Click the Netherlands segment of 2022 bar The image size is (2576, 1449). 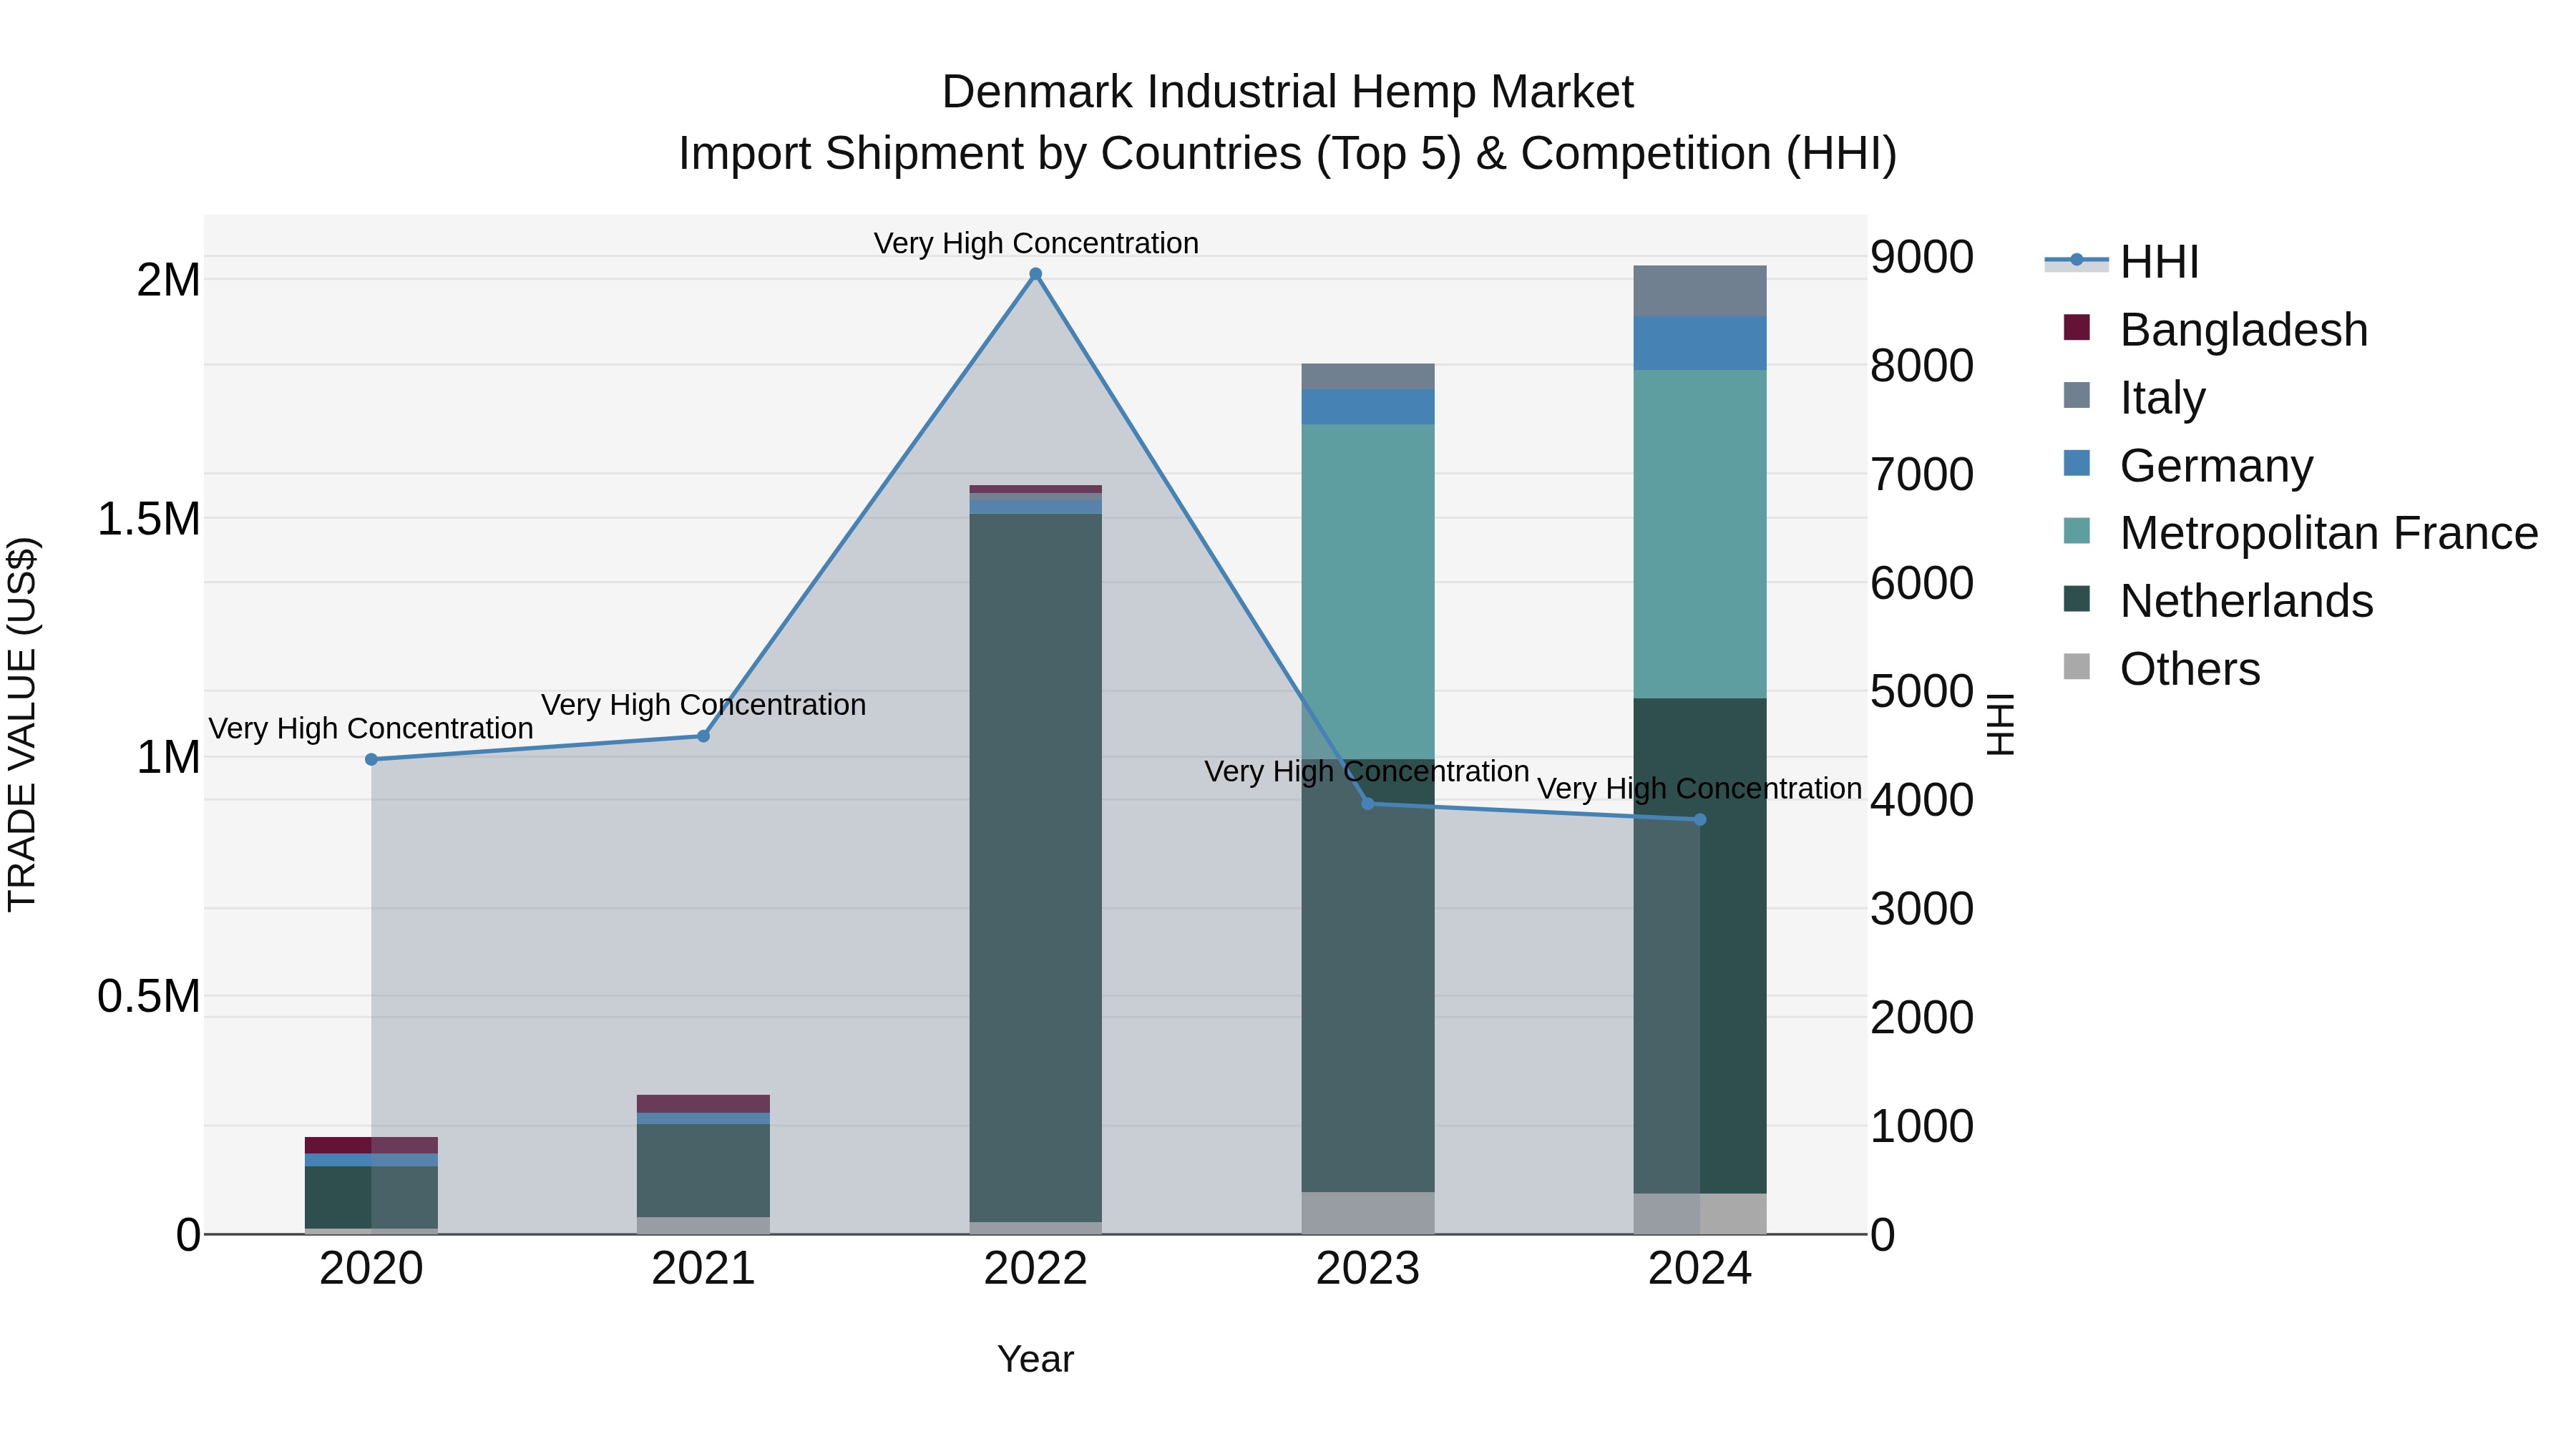pyautogui.click(x=1035, y=868)
